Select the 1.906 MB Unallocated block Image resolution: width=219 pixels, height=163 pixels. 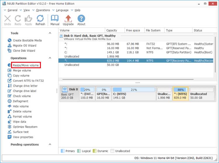point(164,93)
